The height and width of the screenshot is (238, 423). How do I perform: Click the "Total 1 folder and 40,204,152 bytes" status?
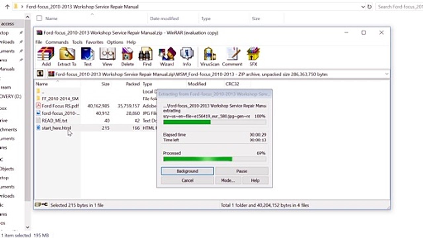(x=265, y=205)
